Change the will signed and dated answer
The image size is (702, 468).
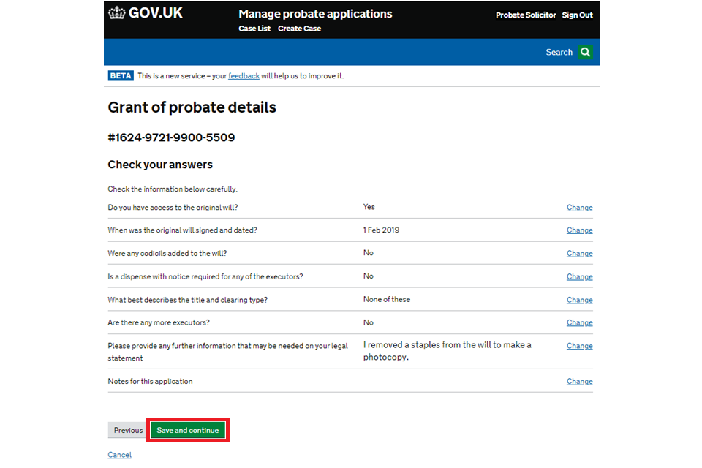[579, 230]
